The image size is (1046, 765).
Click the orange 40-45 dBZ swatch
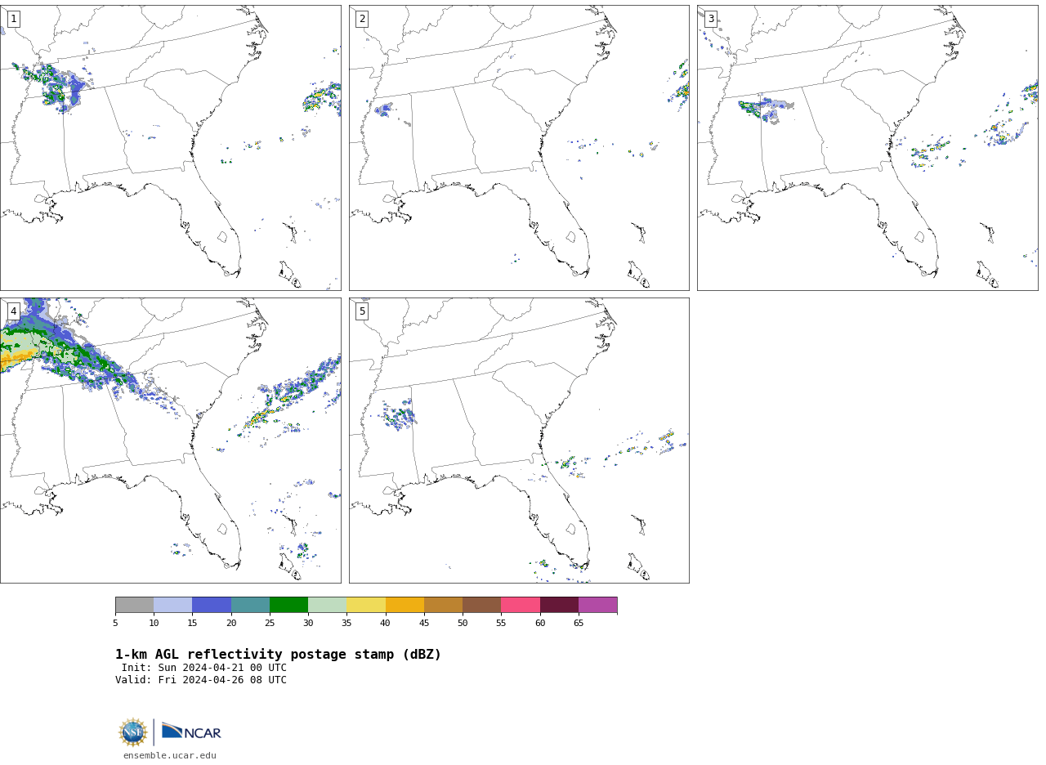[x=405, y=605]
